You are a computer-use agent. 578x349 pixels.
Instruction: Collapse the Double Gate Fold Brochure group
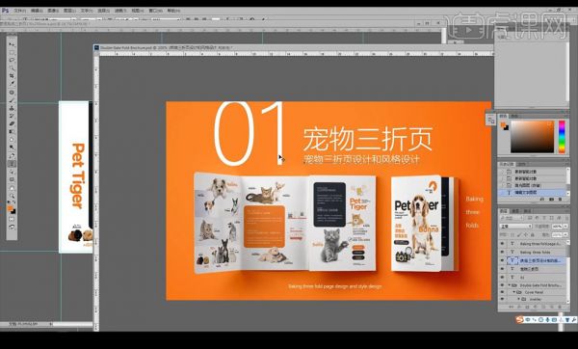(510, 285)
